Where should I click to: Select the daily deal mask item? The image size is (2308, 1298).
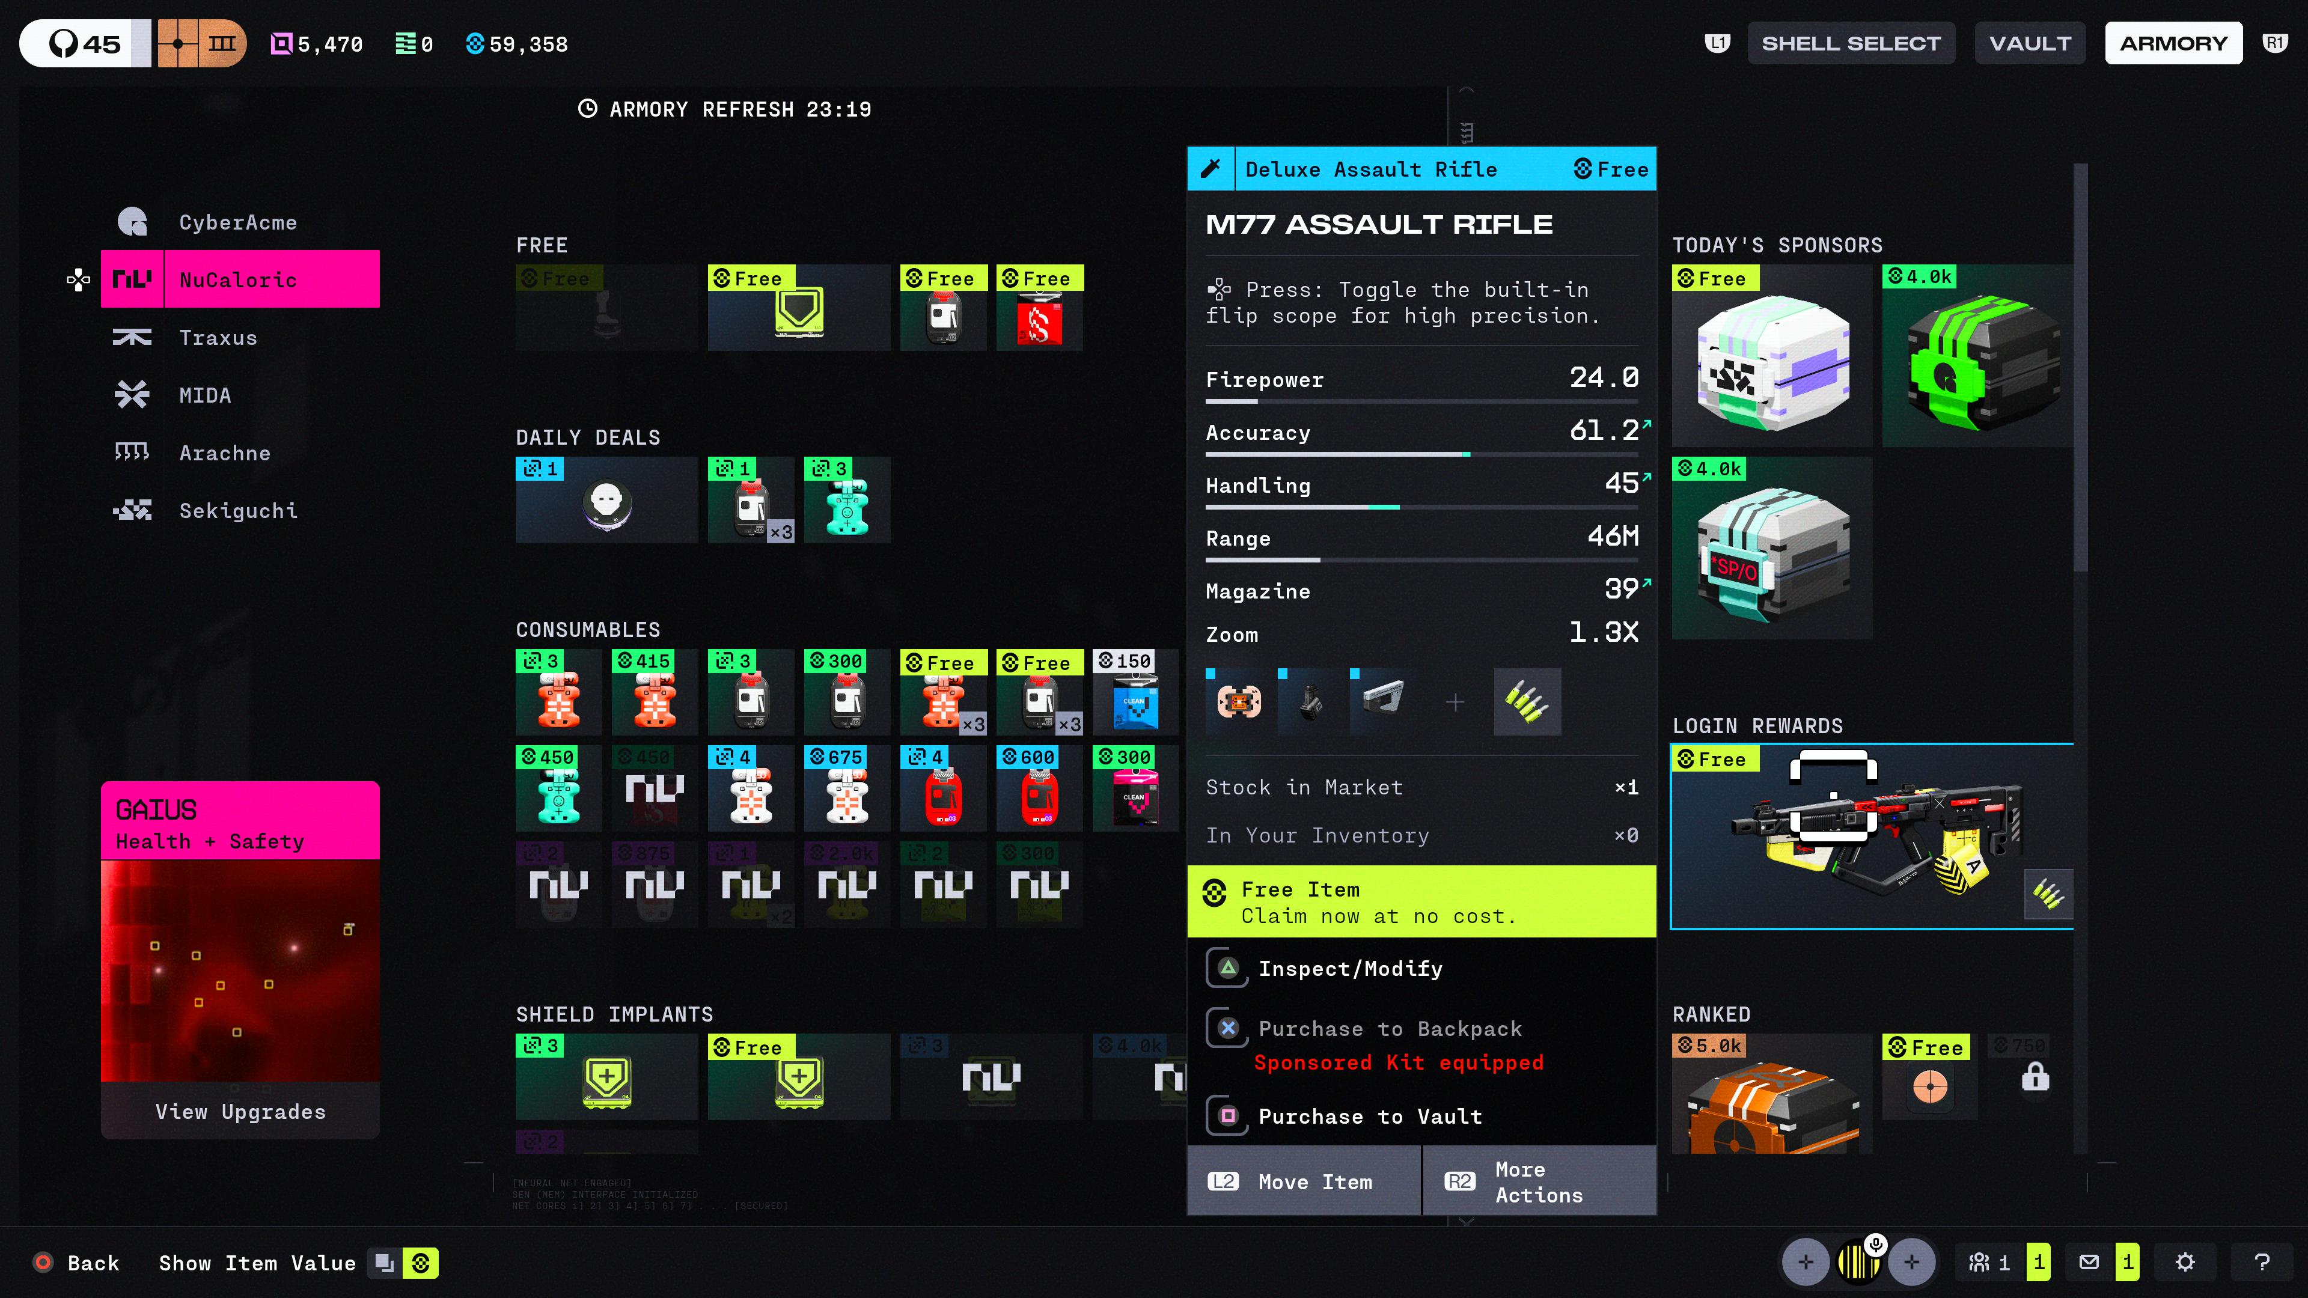[606, 500]
